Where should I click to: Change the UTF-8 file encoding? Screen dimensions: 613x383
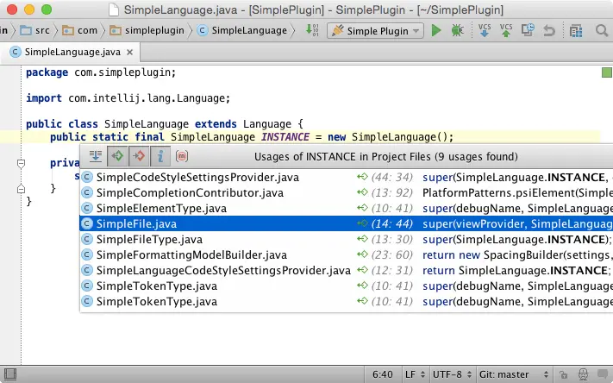pos(452,374)
